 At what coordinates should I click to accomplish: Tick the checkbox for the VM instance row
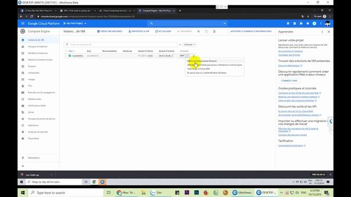click(66, 56)
